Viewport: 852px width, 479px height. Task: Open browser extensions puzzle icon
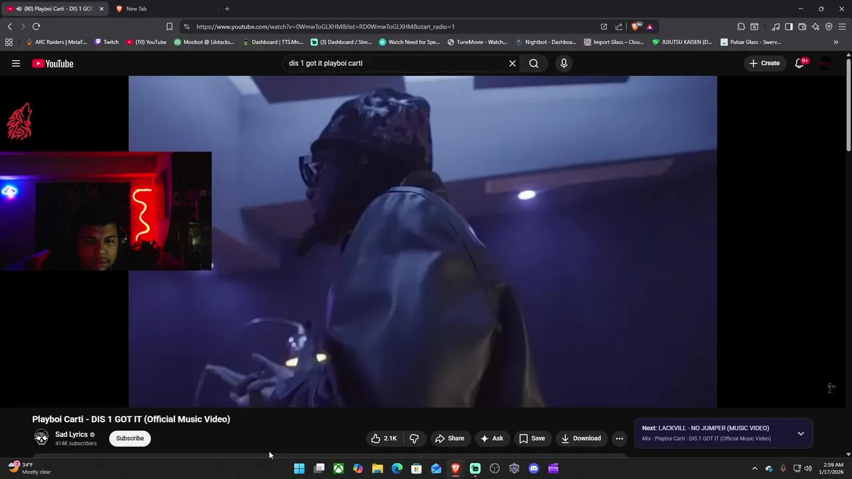tap(741, 27)
